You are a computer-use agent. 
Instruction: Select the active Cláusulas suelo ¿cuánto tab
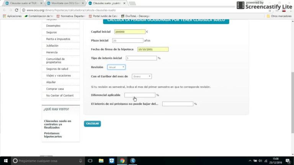tap(106, 3)
